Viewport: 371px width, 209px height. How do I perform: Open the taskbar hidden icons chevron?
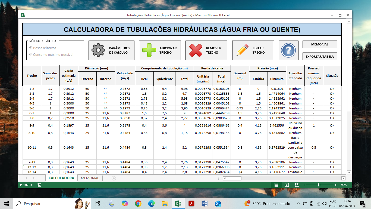pos(298,204)
